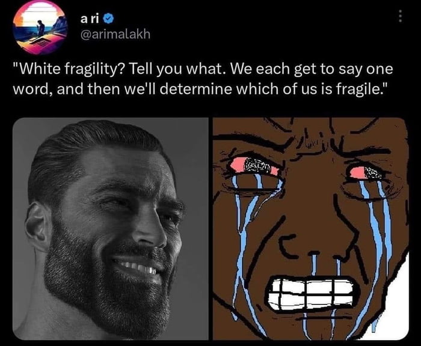Tap the vertical ellipsis on the tweet

tap(400, 16)
